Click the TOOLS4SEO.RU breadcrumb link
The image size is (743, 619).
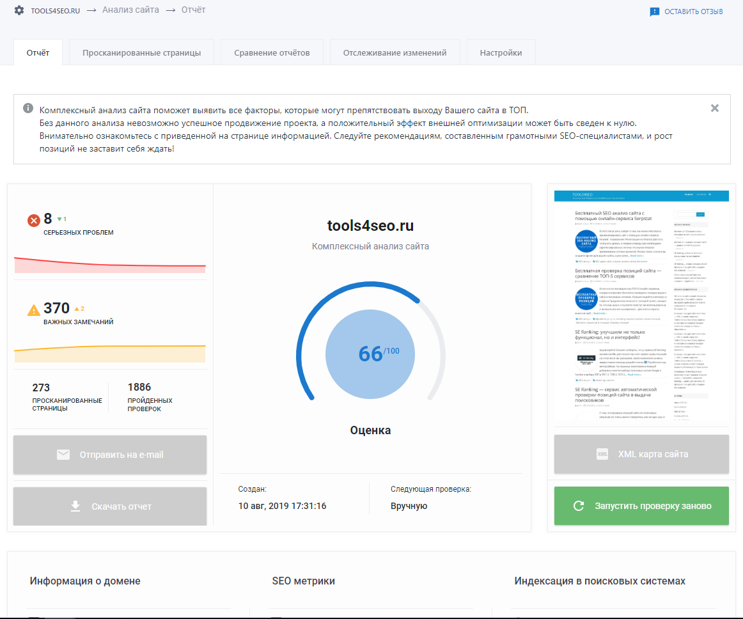point(56,10)
